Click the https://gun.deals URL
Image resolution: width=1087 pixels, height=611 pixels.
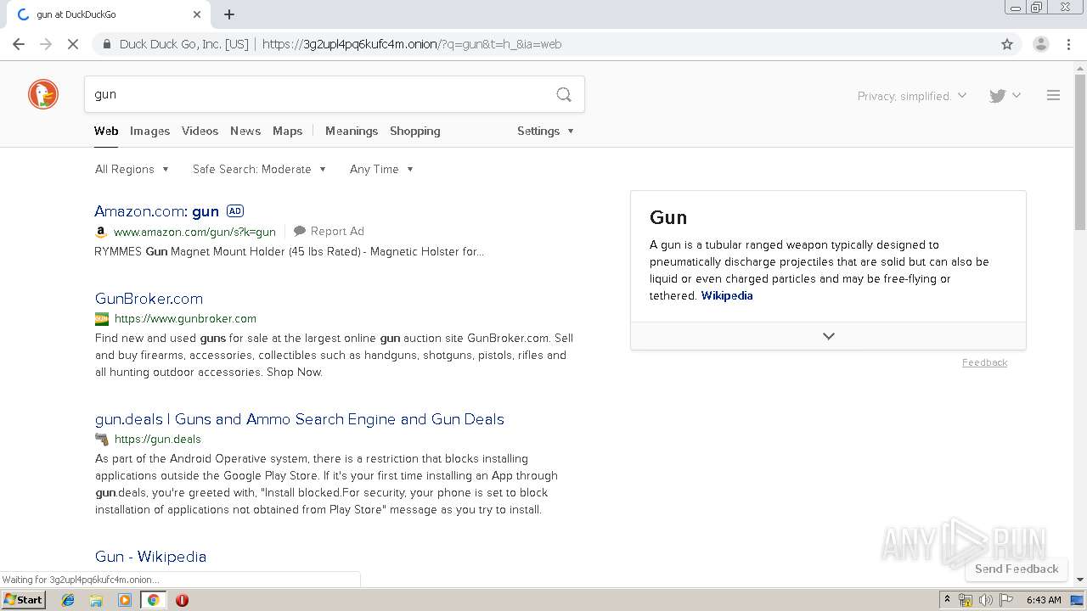(158, 440)
